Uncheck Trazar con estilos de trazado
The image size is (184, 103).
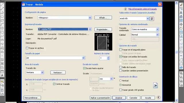tap(120, 57)
